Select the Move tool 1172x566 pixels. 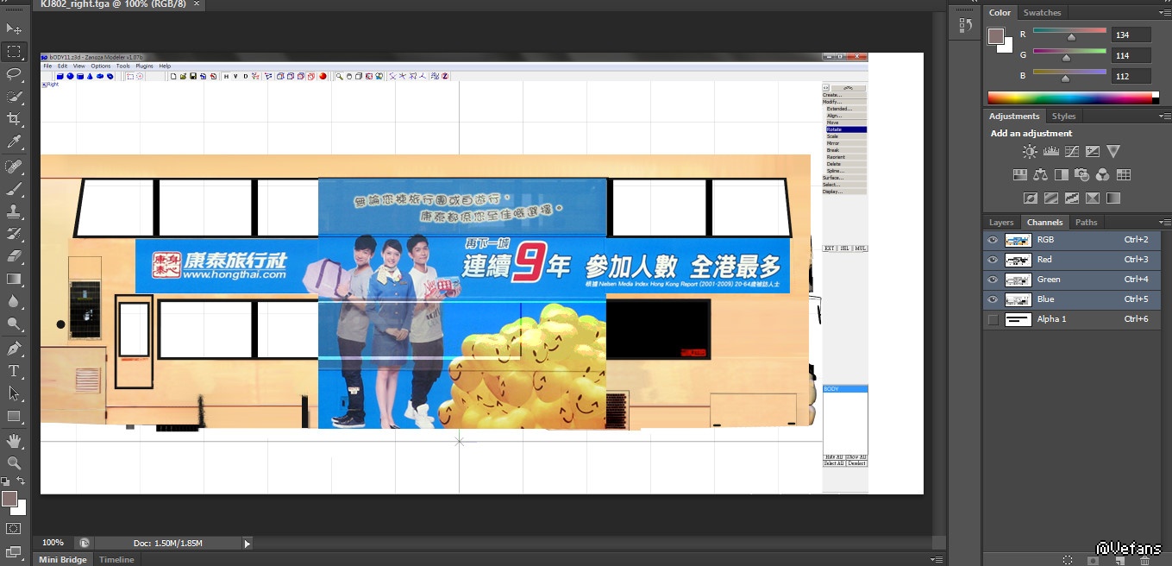pos(14,28)
